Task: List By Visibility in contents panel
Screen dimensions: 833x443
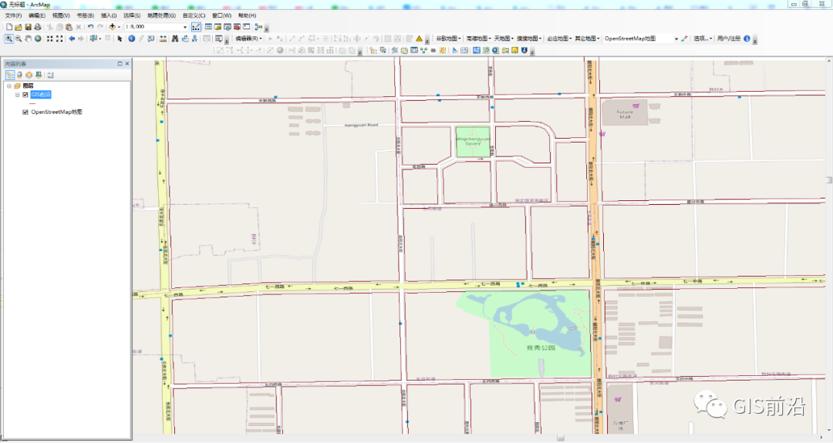Action: [29, 75]
